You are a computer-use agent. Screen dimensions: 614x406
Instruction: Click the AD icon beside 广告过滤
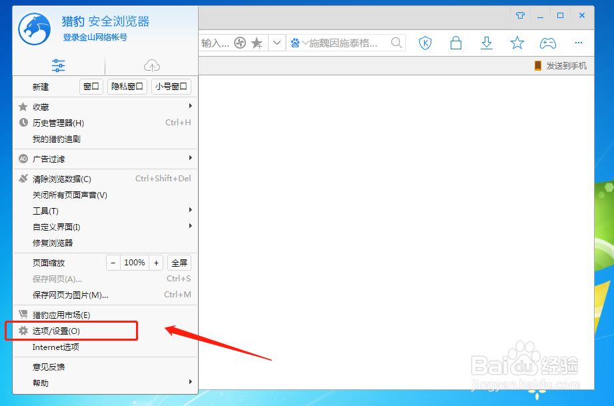tap(23, 159)
